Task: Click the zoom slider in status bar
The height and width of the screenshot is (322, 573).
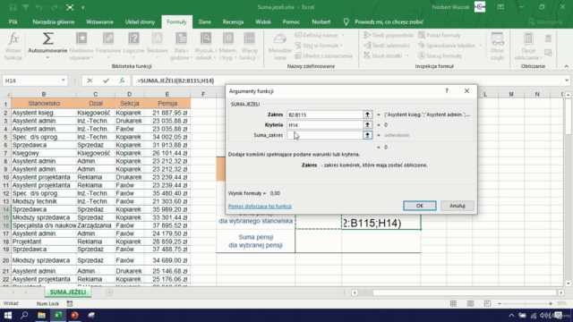Action: point(525,303)
